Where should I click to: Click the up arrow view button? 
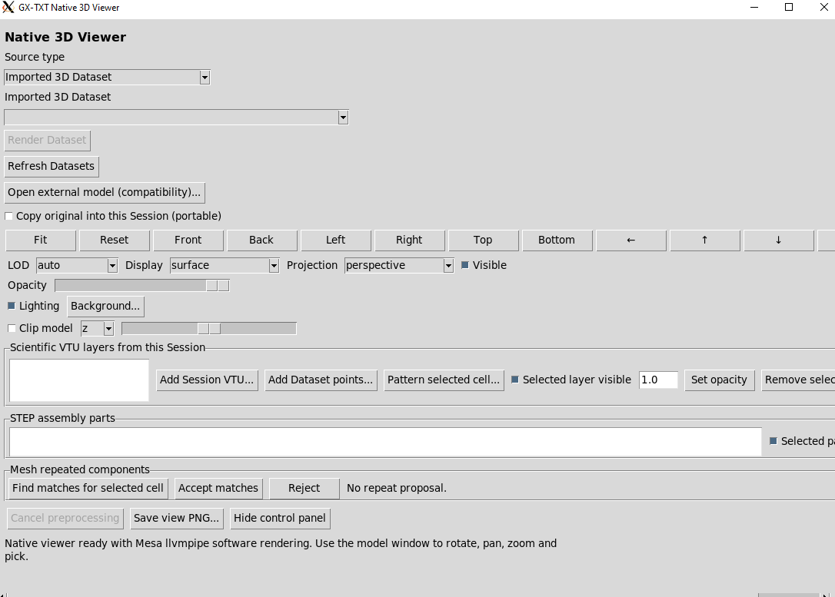point(704,240)
